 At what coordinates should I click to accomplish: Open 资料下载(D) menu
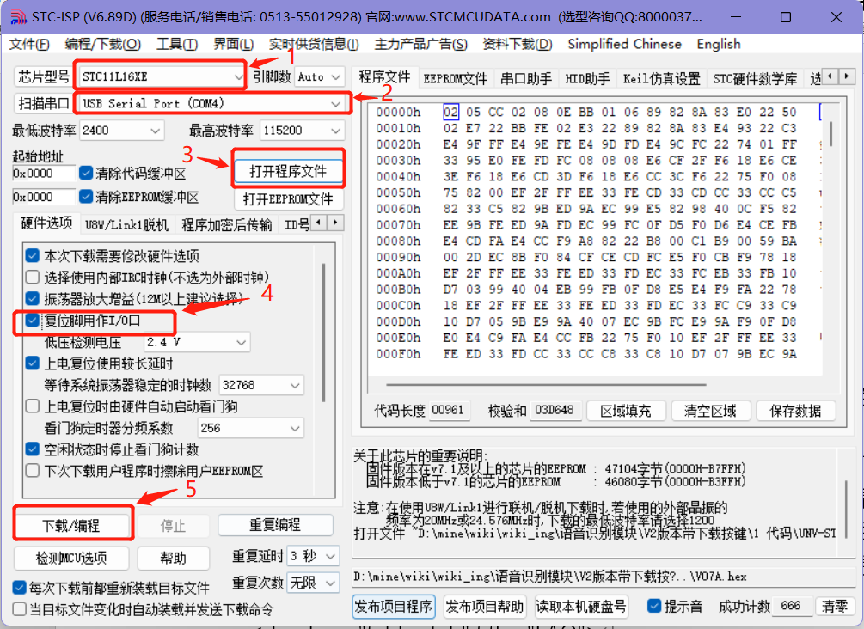(517, 44)
